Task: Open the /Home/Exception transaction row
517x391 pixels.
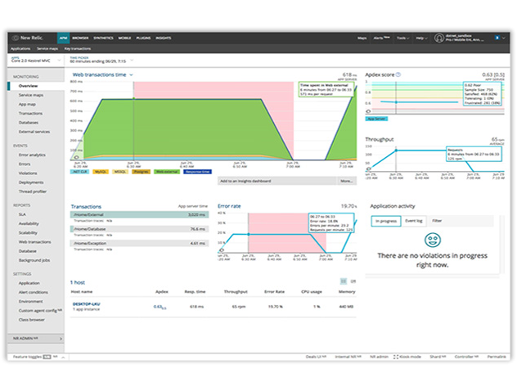Action: click(139, 243)
